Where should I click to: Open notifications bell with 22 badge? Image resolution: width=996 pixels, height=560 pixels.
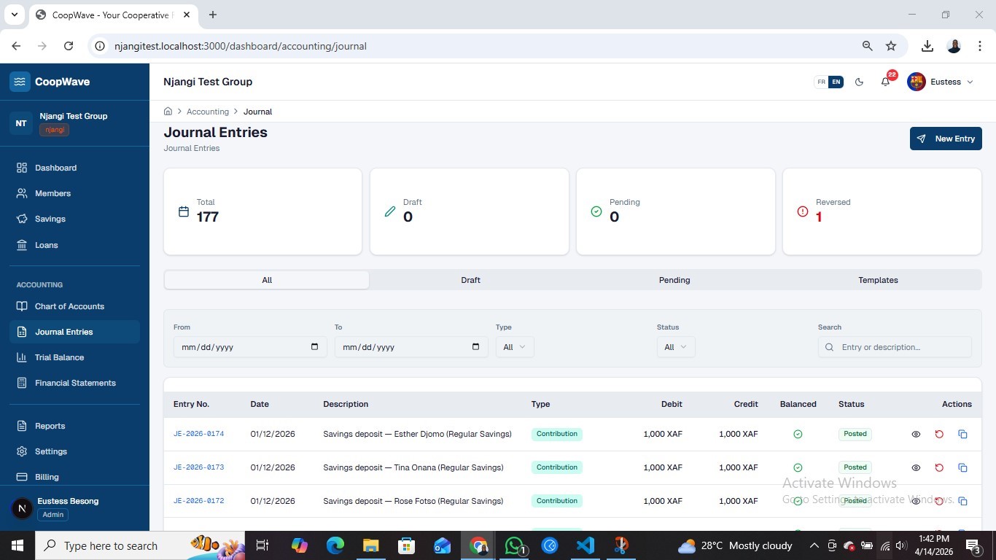click(885, 82)
